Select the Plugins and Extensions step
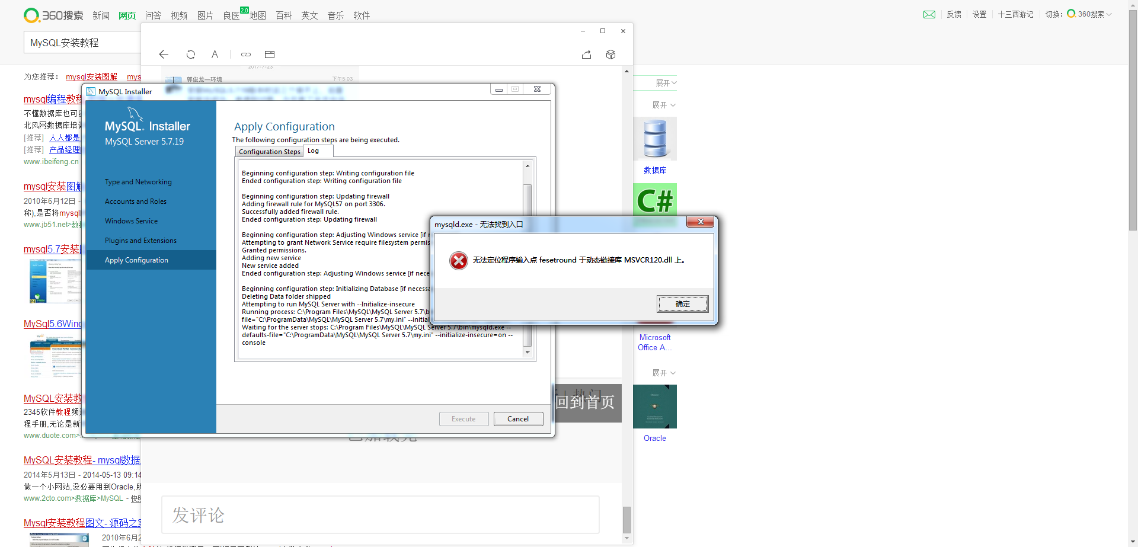 tap(140, 241)
